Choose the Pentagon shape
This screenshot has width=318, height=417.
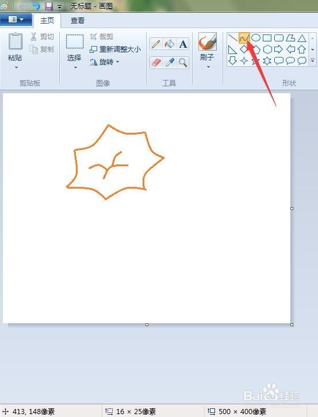tap(256, 49)
